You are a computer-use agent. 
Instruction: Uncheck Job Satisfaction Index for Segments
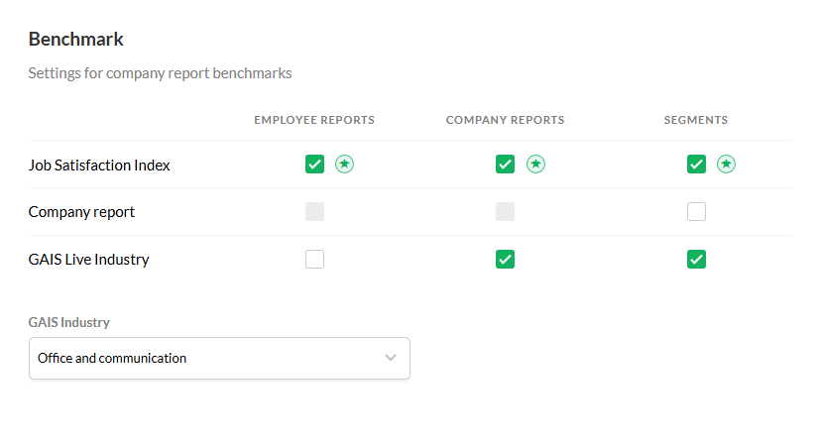point(697,165)
